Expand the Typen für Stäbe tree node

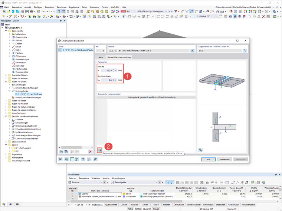pyautogui.click(x=6, y=101)
